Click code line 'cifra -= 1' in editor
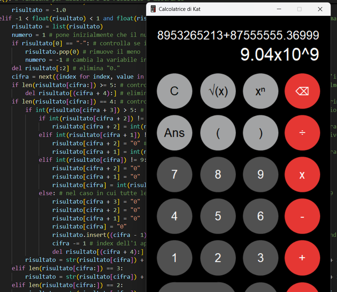Viewport: 337px width, 292px height. (69, 243)
